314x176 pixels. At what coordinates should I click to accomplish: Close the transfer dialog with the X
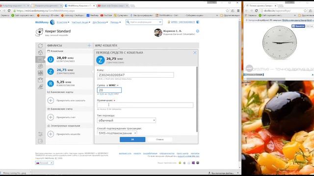(x=195, y=53)
